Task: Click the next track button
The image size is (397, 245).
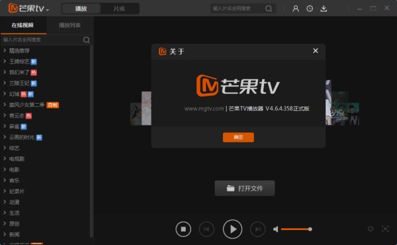Action: (x=258, y=229)
